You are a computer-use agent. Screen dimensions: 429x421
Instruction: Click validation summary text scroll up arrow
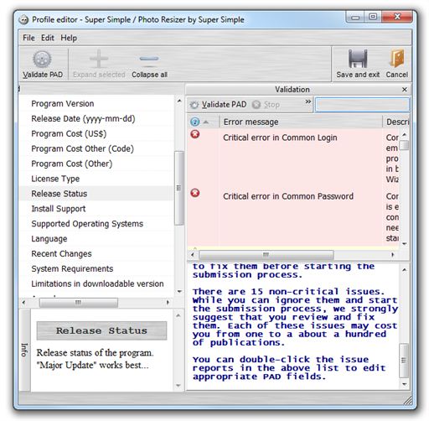(x=404, y=270)
